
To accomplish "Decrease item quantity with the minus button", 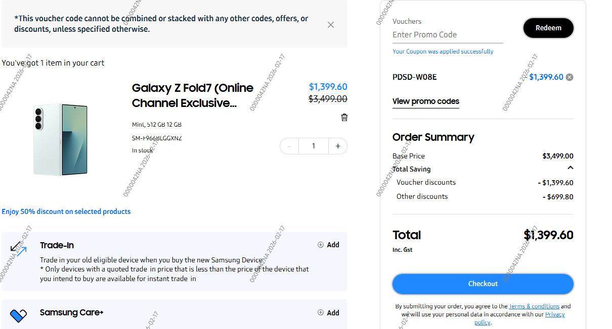I will (289, 146).
